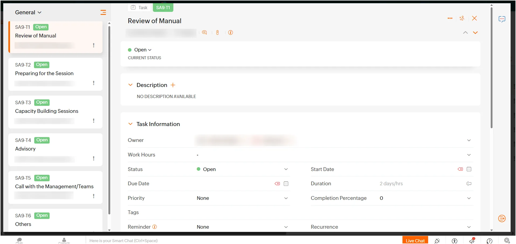Viewport: 516px width, 244px height.
Task: Collapse the Description section
Action: (x=130, y=85)
